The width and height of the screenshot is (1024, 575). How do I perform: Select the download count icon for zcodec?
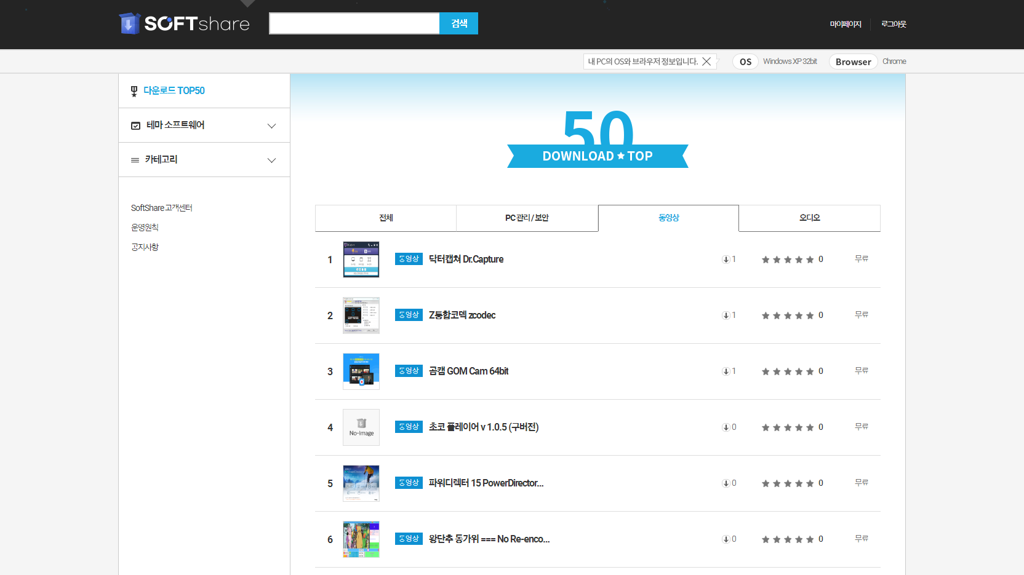click(x=726, y=315)
